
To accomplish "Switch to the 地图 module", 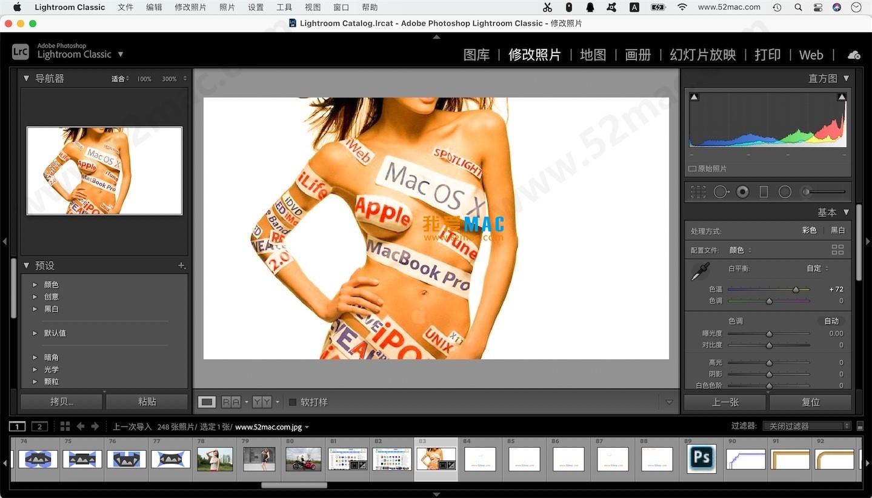I will click(593, 55).
